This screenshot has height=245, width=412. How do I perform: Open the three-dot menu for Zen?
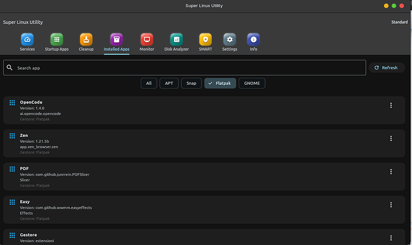click(391, 139)
